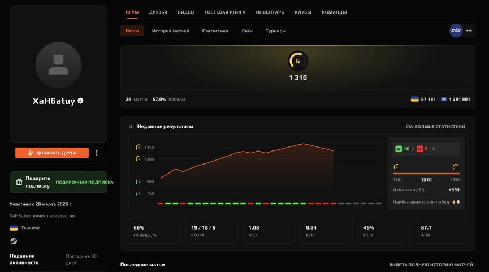Select the История матчей sub-tab
The height and width of the screenshot is (272, 489).
[x=170, y=31]
